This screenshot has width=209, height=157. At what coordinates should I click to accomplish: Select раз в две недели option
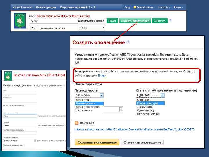tap(87, 107)
